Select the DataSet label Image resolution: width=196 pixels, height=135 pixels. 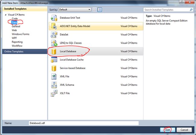pos(64,34)
